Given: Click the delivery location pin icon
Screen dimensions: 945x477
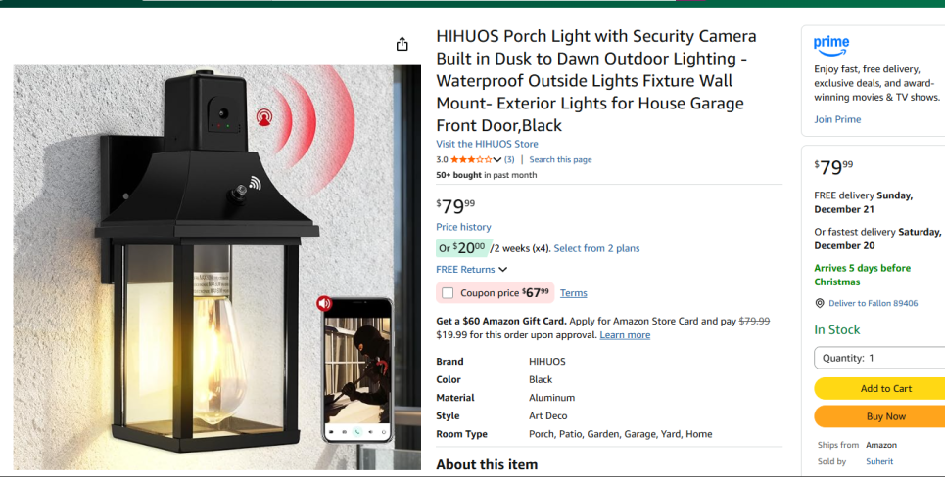Looking at the screenshot, I should point(820,304).
